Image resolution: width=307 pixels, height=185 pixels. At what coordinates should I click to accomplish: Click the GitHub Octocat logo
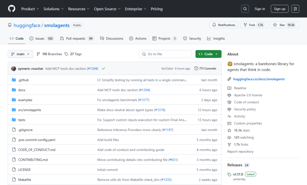pyautogui.click(x=12, y=9)
